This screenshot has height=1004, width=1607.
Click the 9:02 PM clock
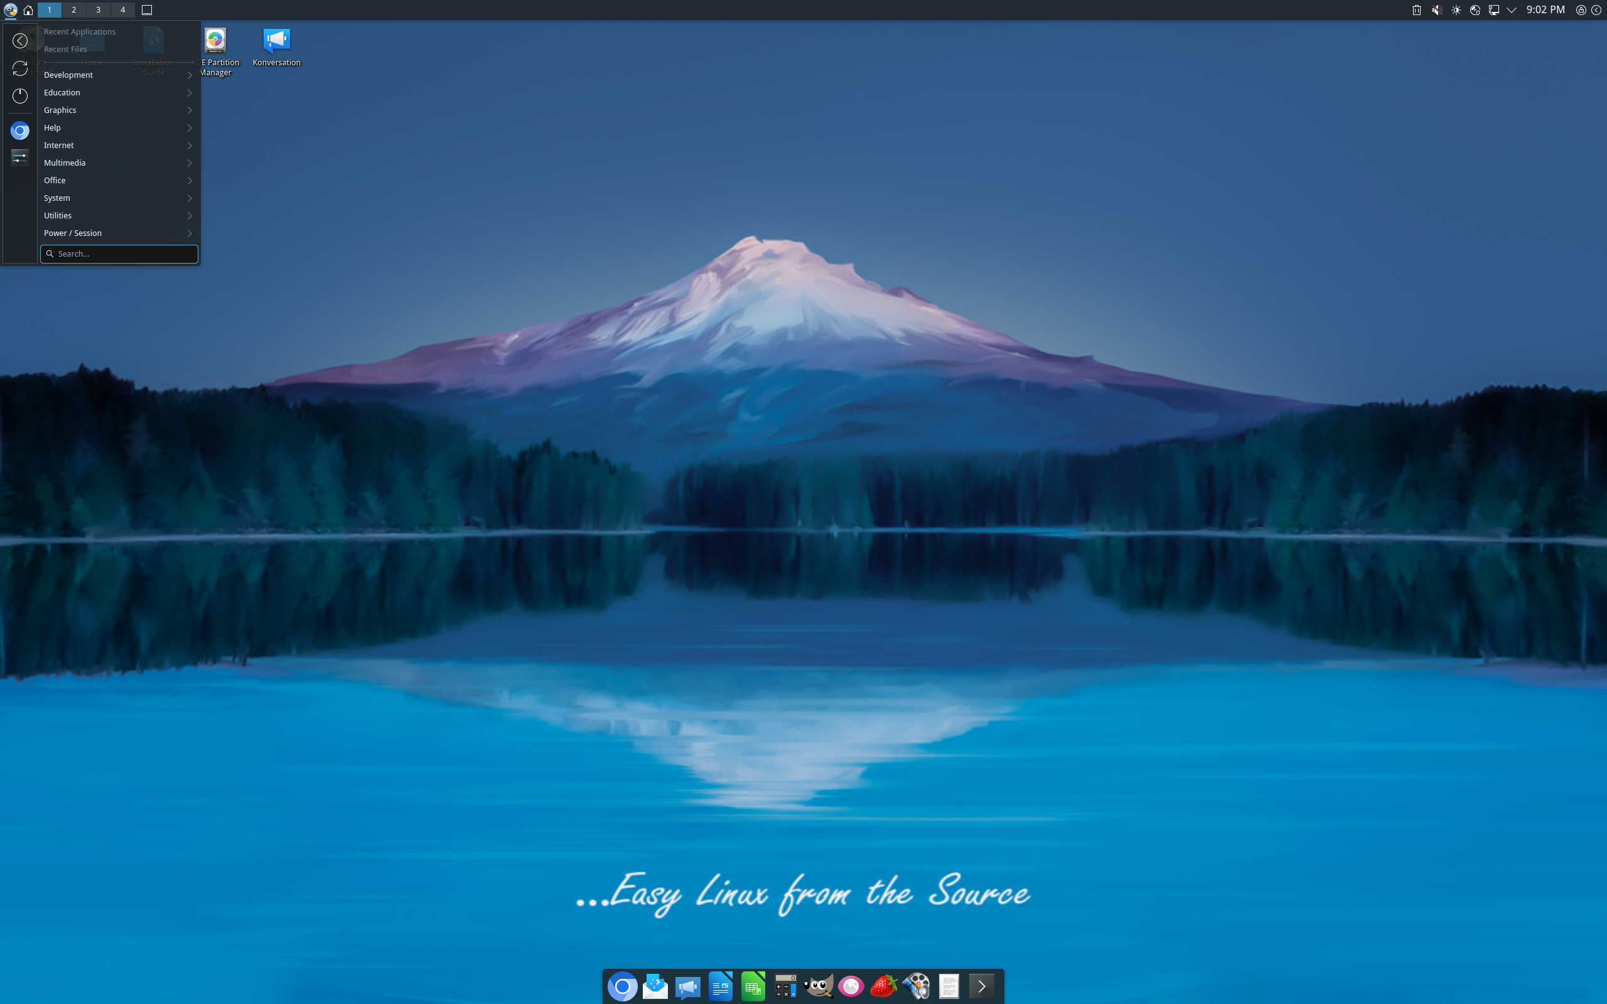[1545, 10]
